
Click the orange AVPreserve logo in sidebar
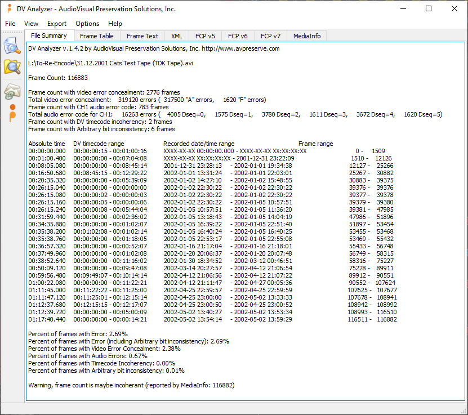coord(12,113)
